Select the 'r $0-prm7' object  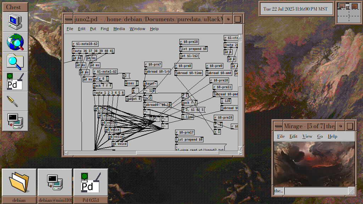click(x=153, y=64)
